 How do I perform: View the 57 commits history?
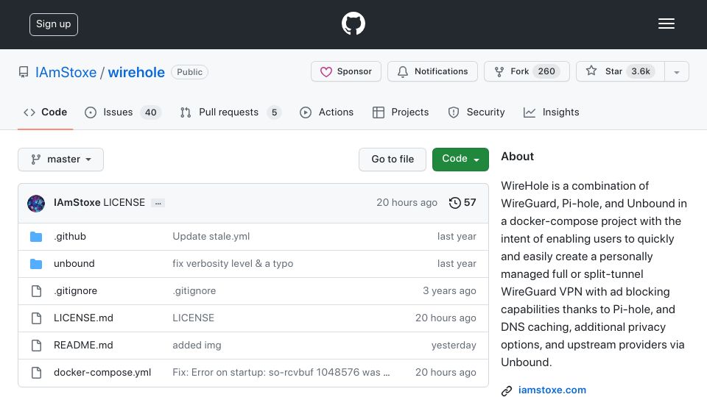pyautogui.click(x=462, y=203)
